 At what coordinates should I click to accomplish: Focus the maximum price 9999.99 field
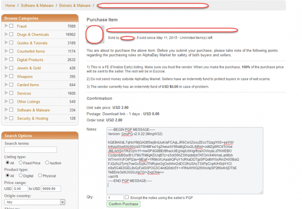coord(51,189)
